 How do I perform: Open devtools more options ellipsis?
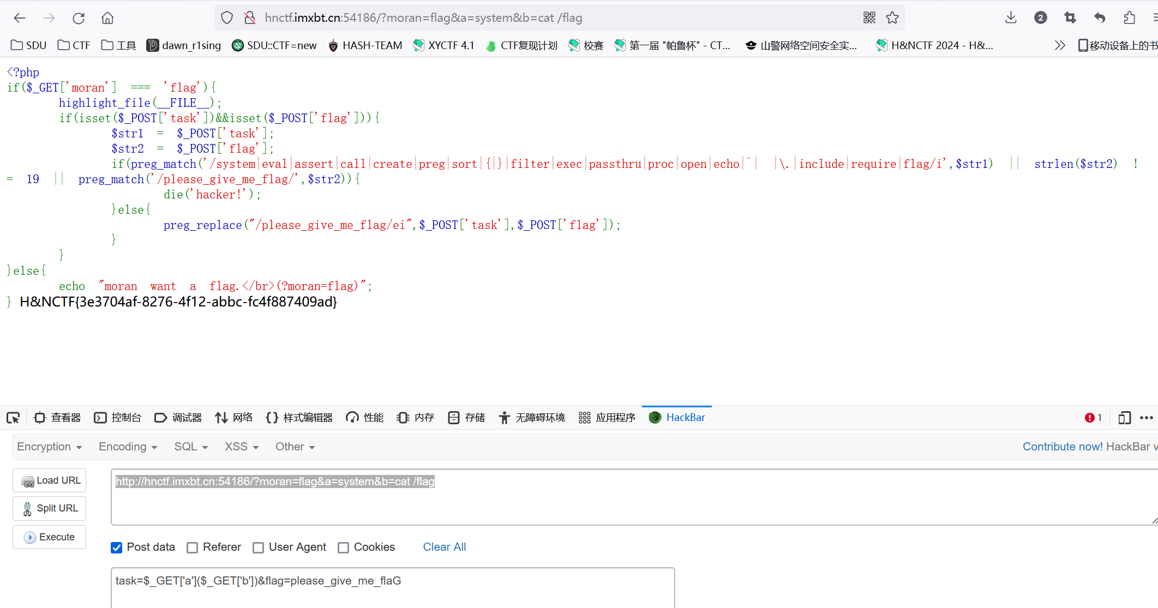[1147, 418]
